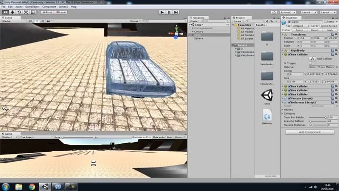Pause the game playback
The width and height of the screenshot is (339, 191).
[169, 12]
